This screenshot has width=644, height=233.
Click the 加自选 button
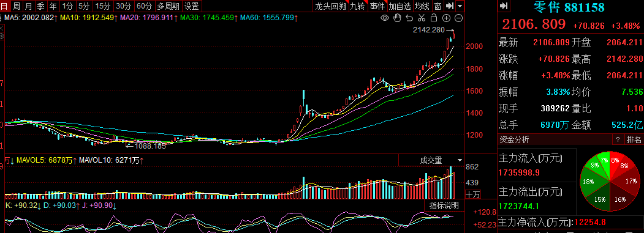400,6
